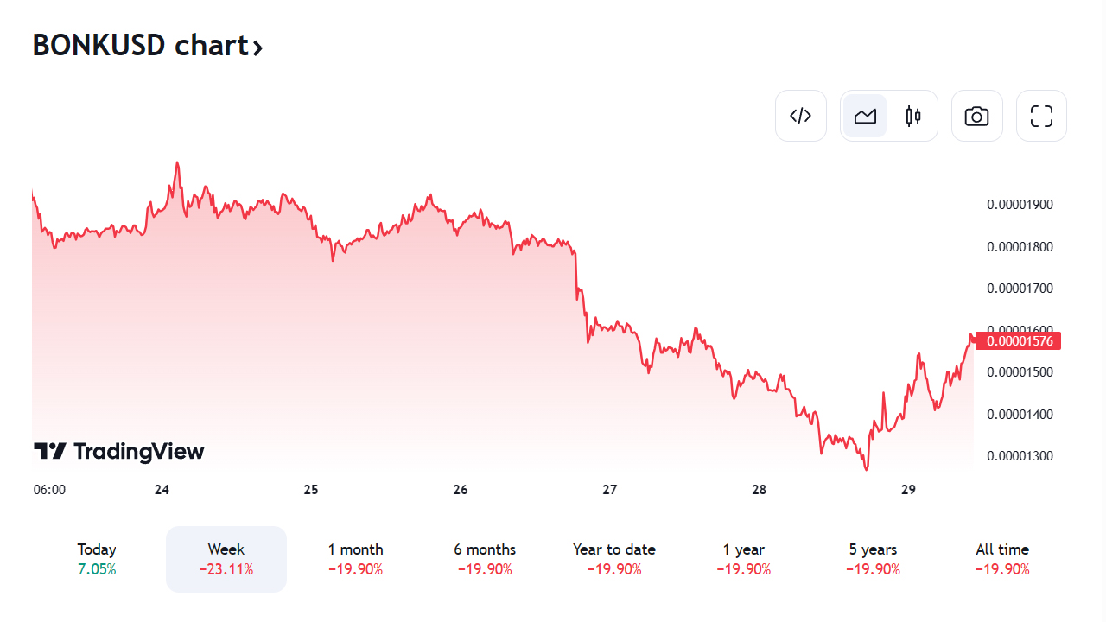The height and width of the screenshot is (622, 1106).
Task: Open the BONKUSD chart heading link
Action: tap(140, 45)
